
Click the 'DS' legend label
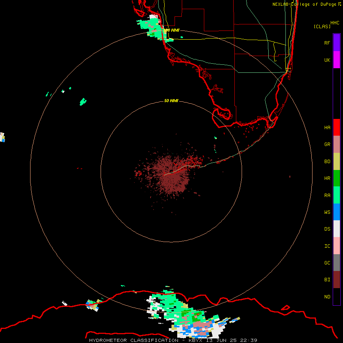pos(327,229)
